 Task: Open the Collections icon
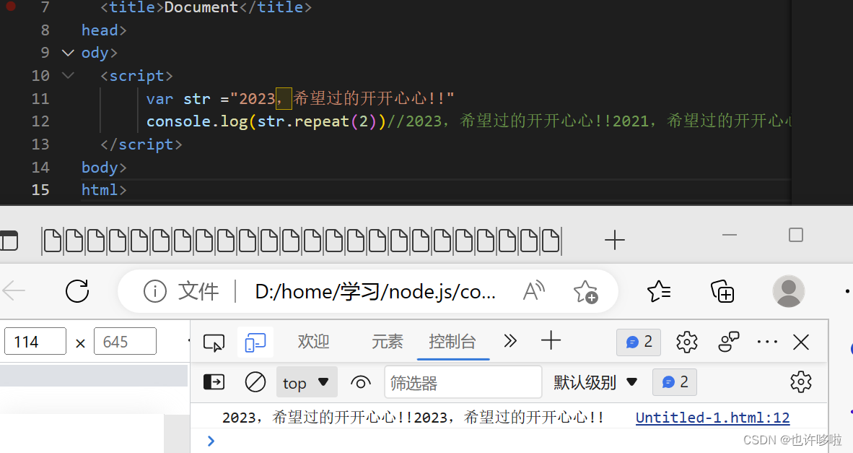tap(722, 292)
